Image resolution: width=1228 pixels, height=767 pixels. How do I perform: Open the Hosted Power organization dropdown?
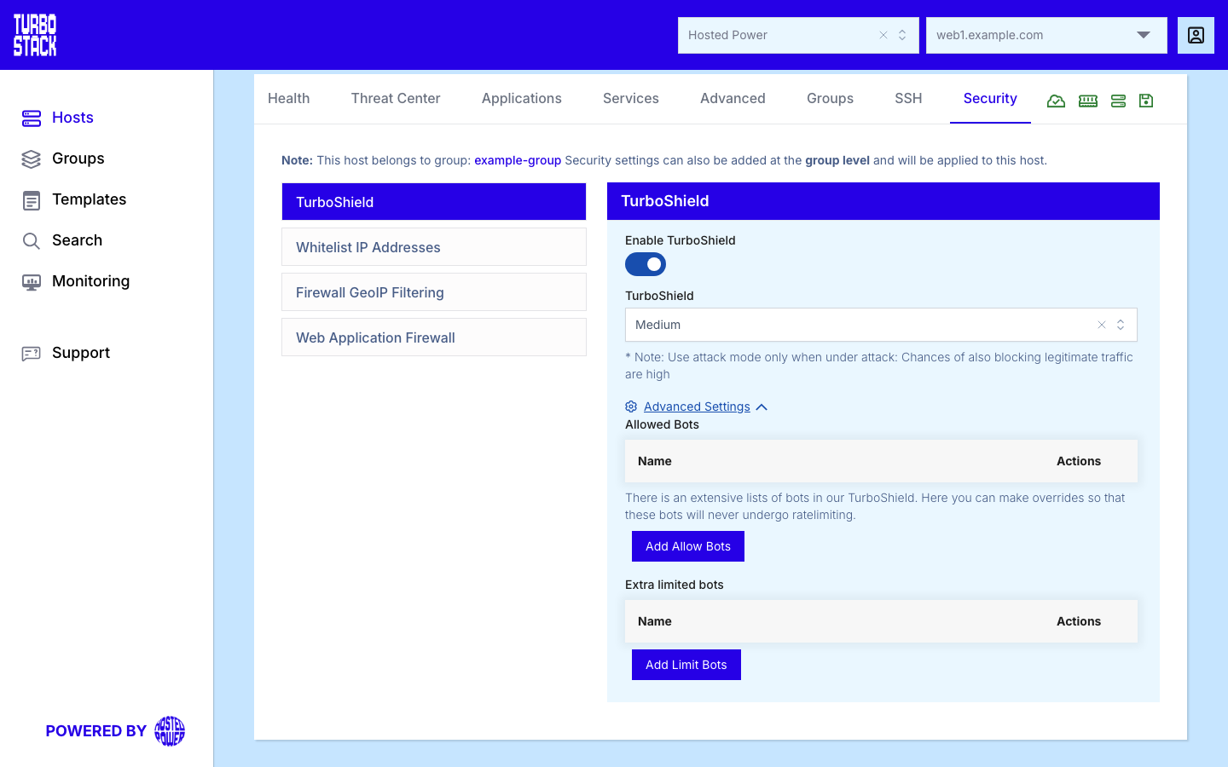(x=798, y=35)
